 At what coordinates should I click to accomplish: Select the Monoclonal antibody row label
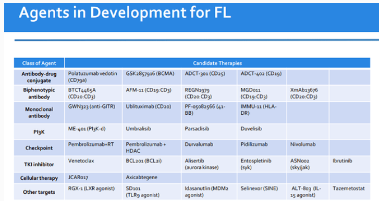click(x=39, y=112)
